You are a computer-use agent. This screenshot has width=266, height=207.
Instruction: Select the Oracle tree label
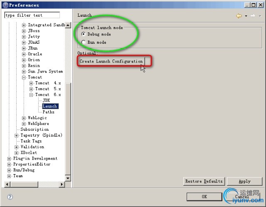(x=35, y=54)
